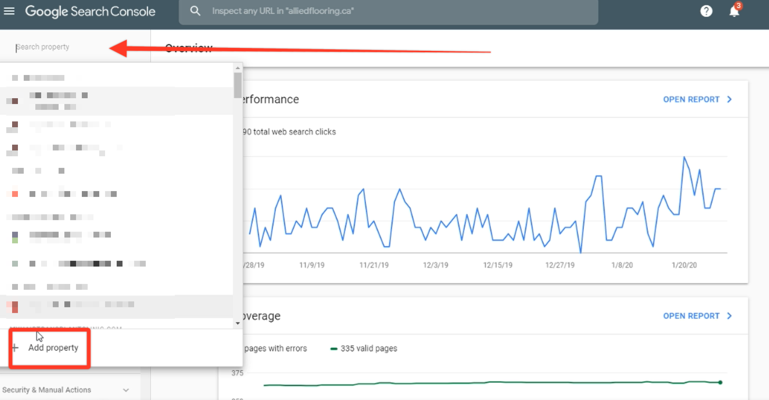Viewport: 769px width, 400px height.
Task: Click the property list scrollbar thumb
Action: (x=238, y=85)
